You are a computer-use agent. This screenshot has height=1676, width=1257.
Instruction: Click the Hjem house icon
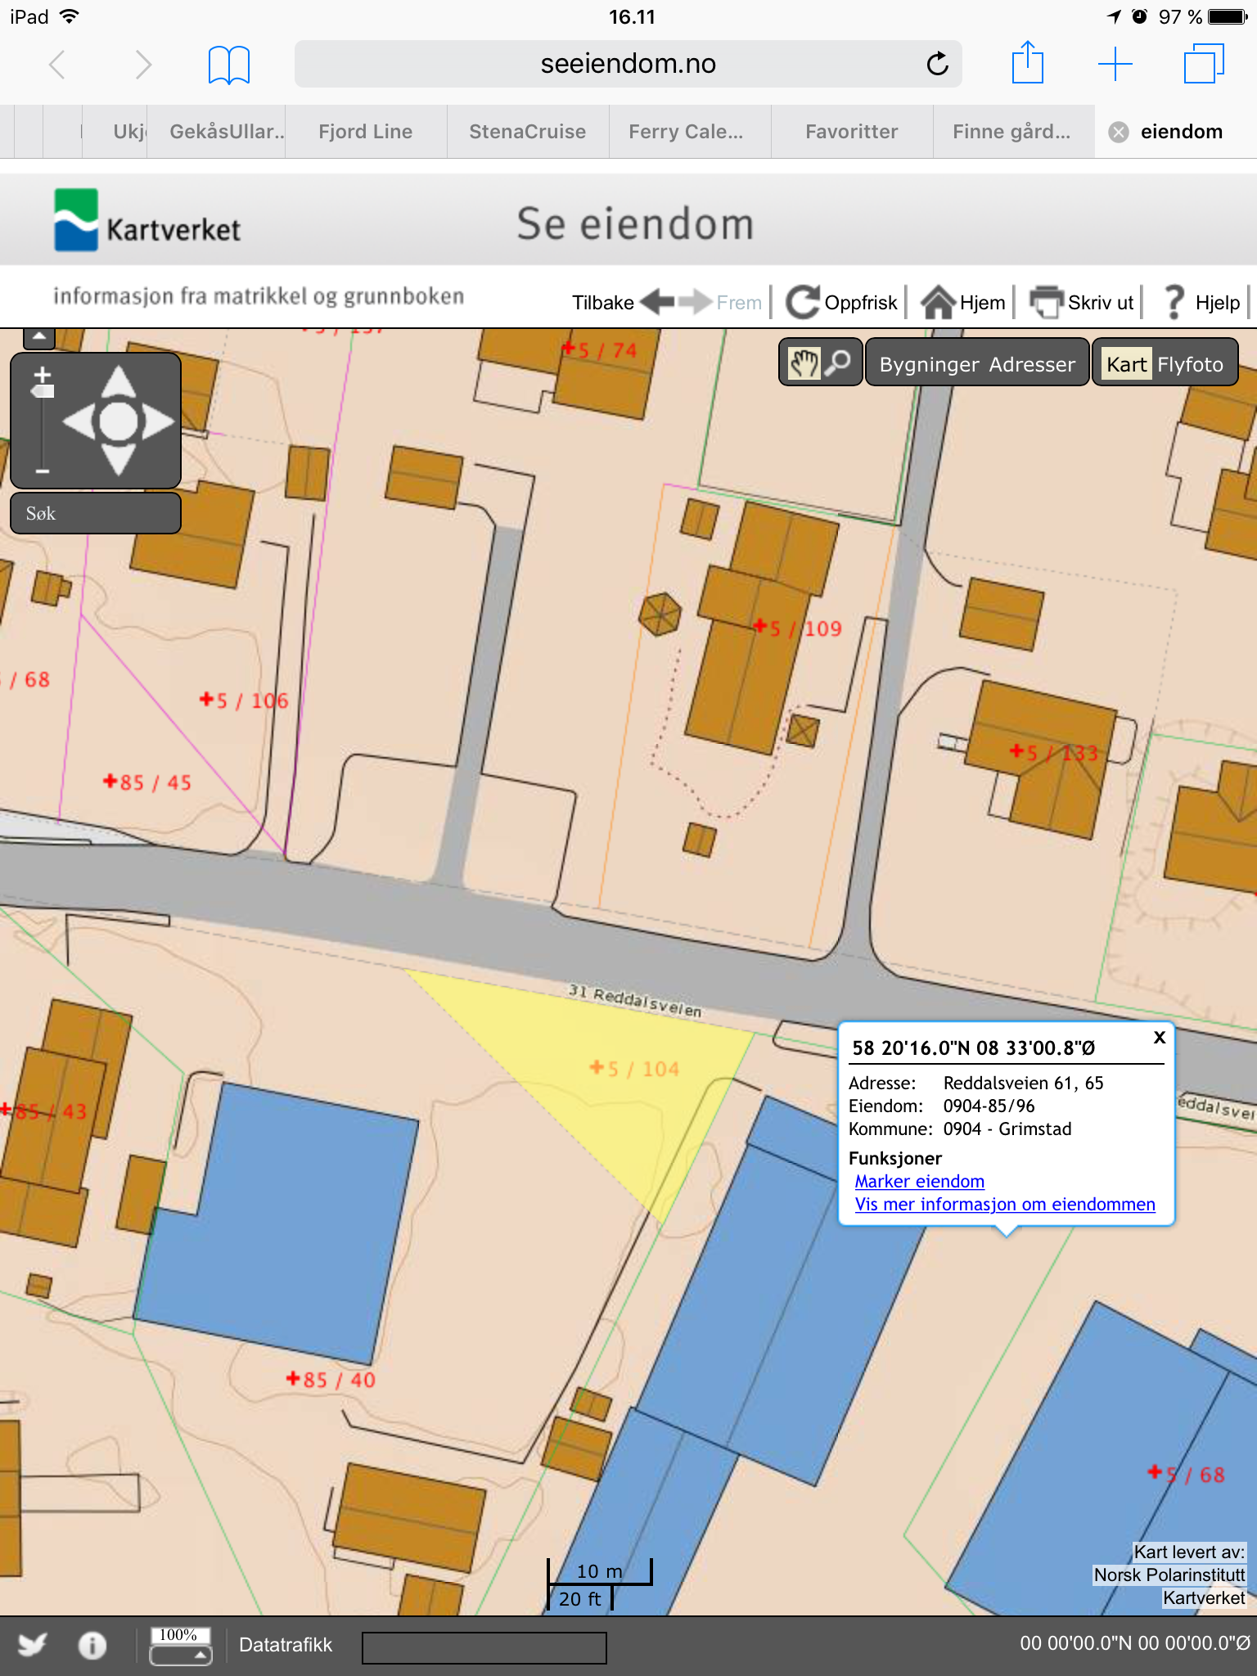[938, 302]
